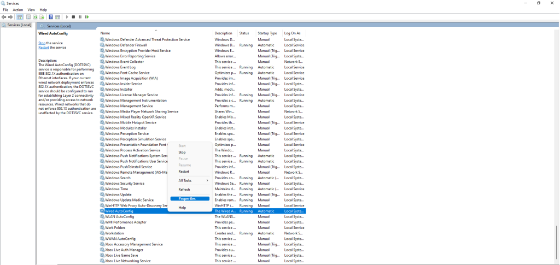
Task: Sort by the Status column header
Action: [x=247, y=33]
